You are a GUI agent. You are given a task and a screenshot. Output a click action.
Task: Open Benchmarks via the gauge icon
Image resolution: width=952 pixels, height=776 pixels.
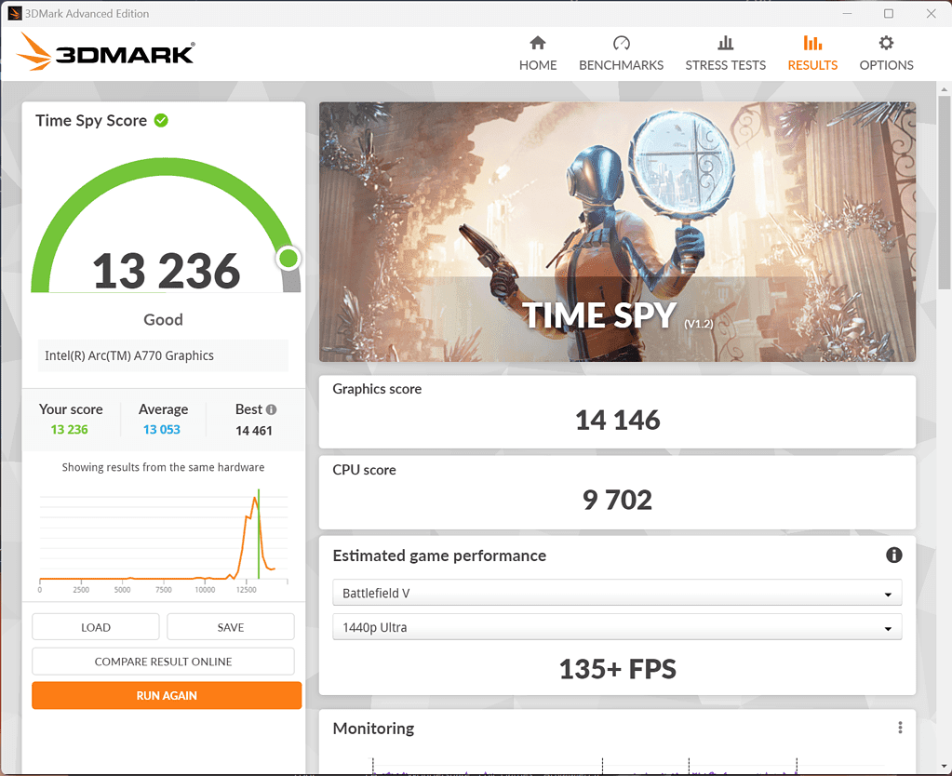[621, 43]
